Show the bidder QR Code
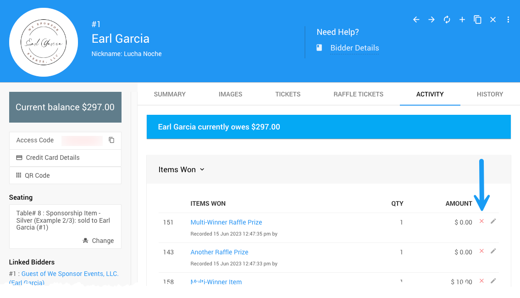The width and height of the screenshot is (520, 298). pyautogui.click(x=37, y=175)
